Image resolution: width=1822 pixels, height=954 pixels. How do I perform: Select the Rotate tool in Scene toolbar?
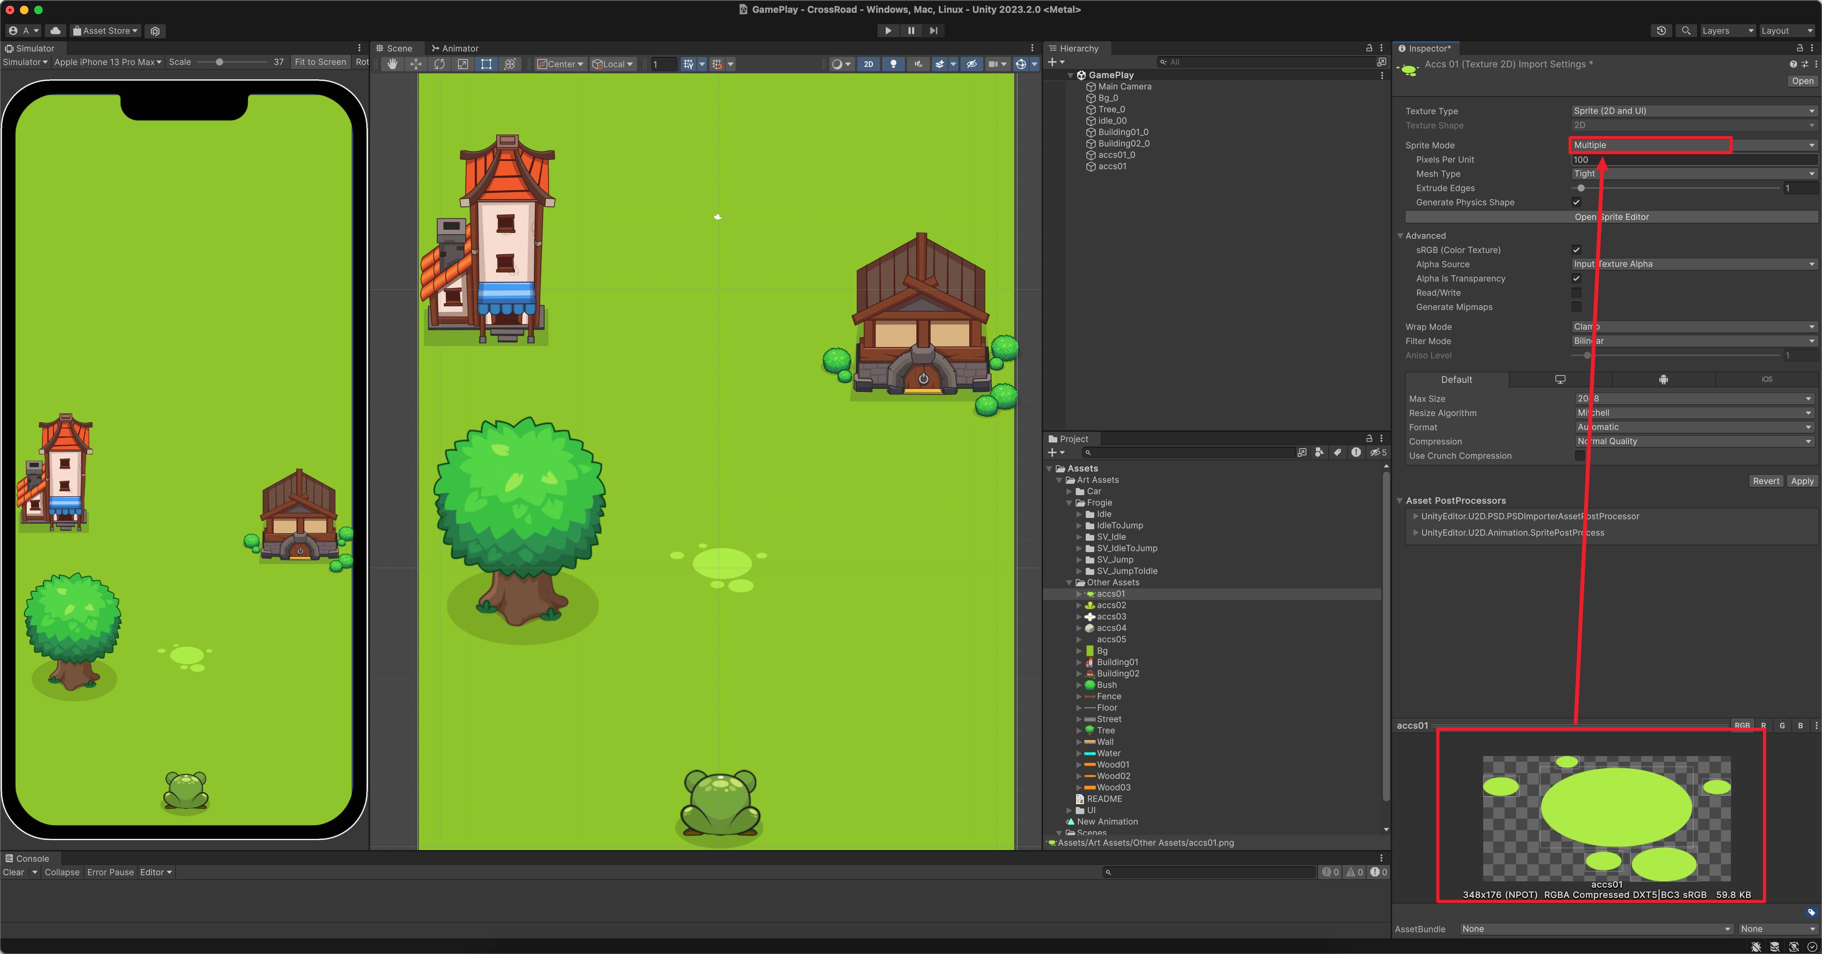(439, 64)
